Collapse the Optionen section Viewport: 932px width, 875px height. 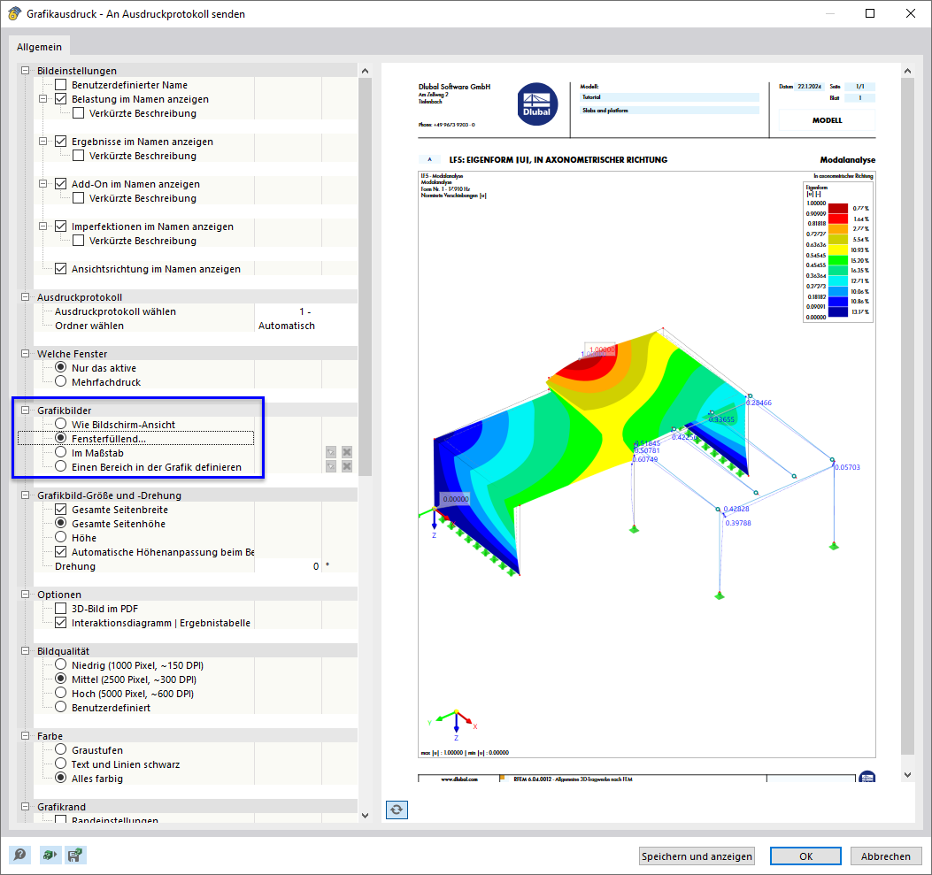coord(25,595)
